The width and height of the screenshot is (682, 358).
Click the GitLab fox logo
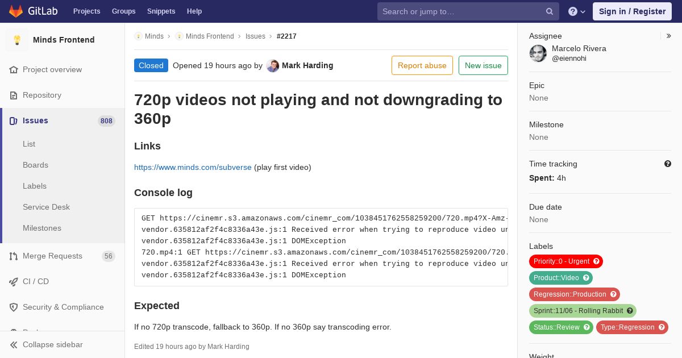click(x=16, y=11)
